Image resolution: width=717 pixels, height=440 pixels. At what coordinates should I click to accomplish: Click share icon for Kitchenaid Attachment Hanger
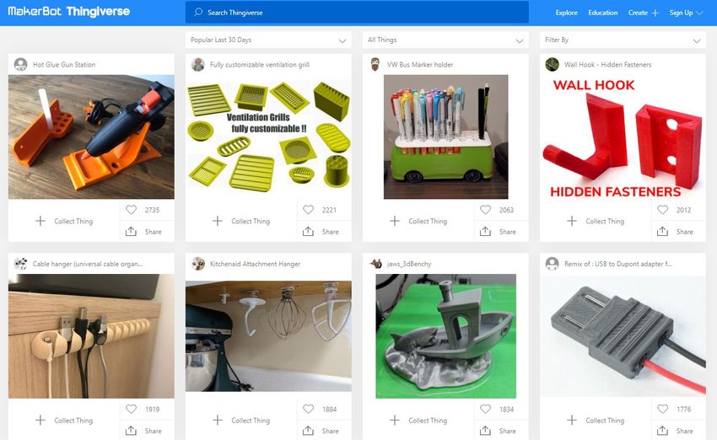tap(308, 431)
